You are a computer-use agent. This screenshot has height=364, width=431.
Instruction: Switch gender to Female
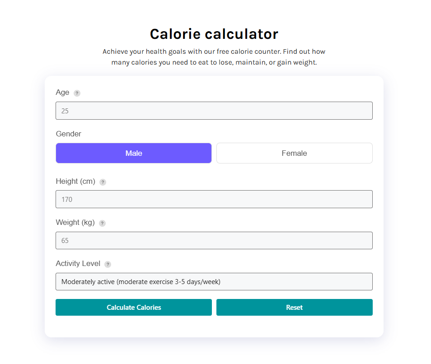[294, 153]
